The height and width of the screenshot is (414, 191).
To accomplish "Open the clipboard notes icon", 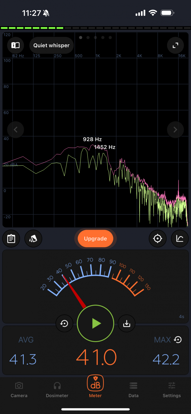I will click(x=11, y=238).
